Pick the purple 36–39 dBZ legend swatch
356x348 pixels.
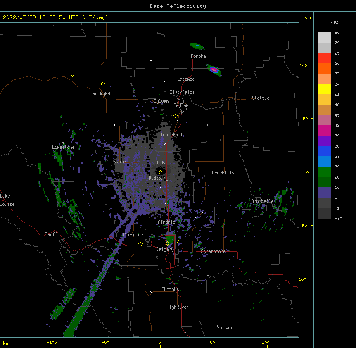tap(325, 141)
